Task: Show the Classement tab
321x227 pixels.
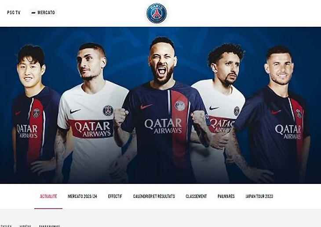Action: [196, 196]
